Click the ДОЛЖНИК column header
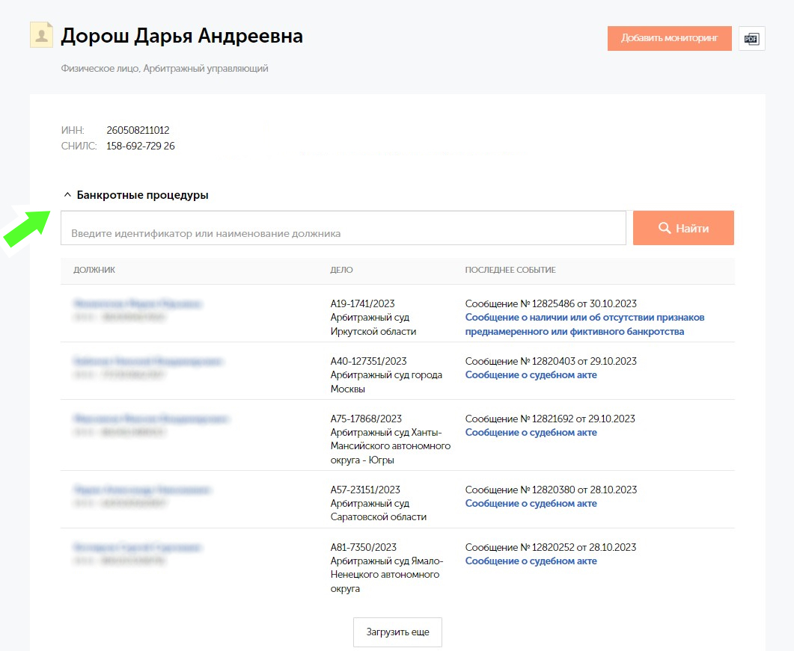The width and height of the screenshot is (794, 651). [x=94, y=270]
